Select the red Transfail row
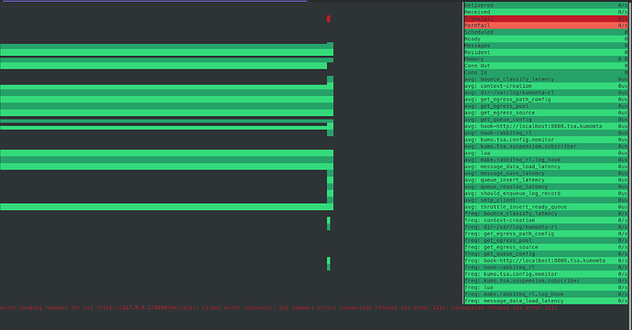632x330 pixels. 546,19
